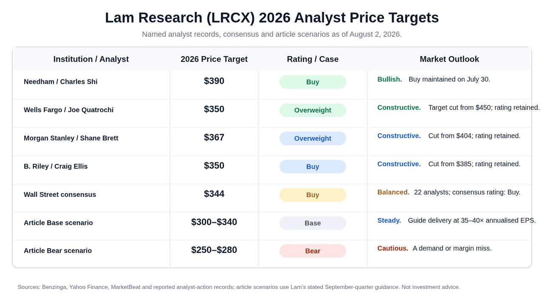Select the "Steady." outlook label

(389, 220)
